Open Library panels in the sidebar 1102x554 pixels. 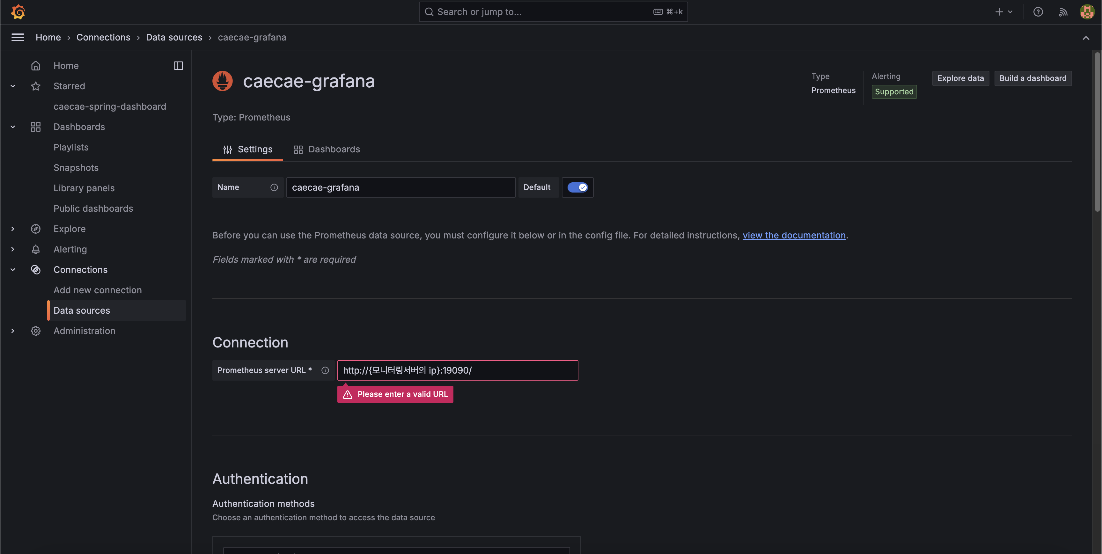(x=84, y=188)
